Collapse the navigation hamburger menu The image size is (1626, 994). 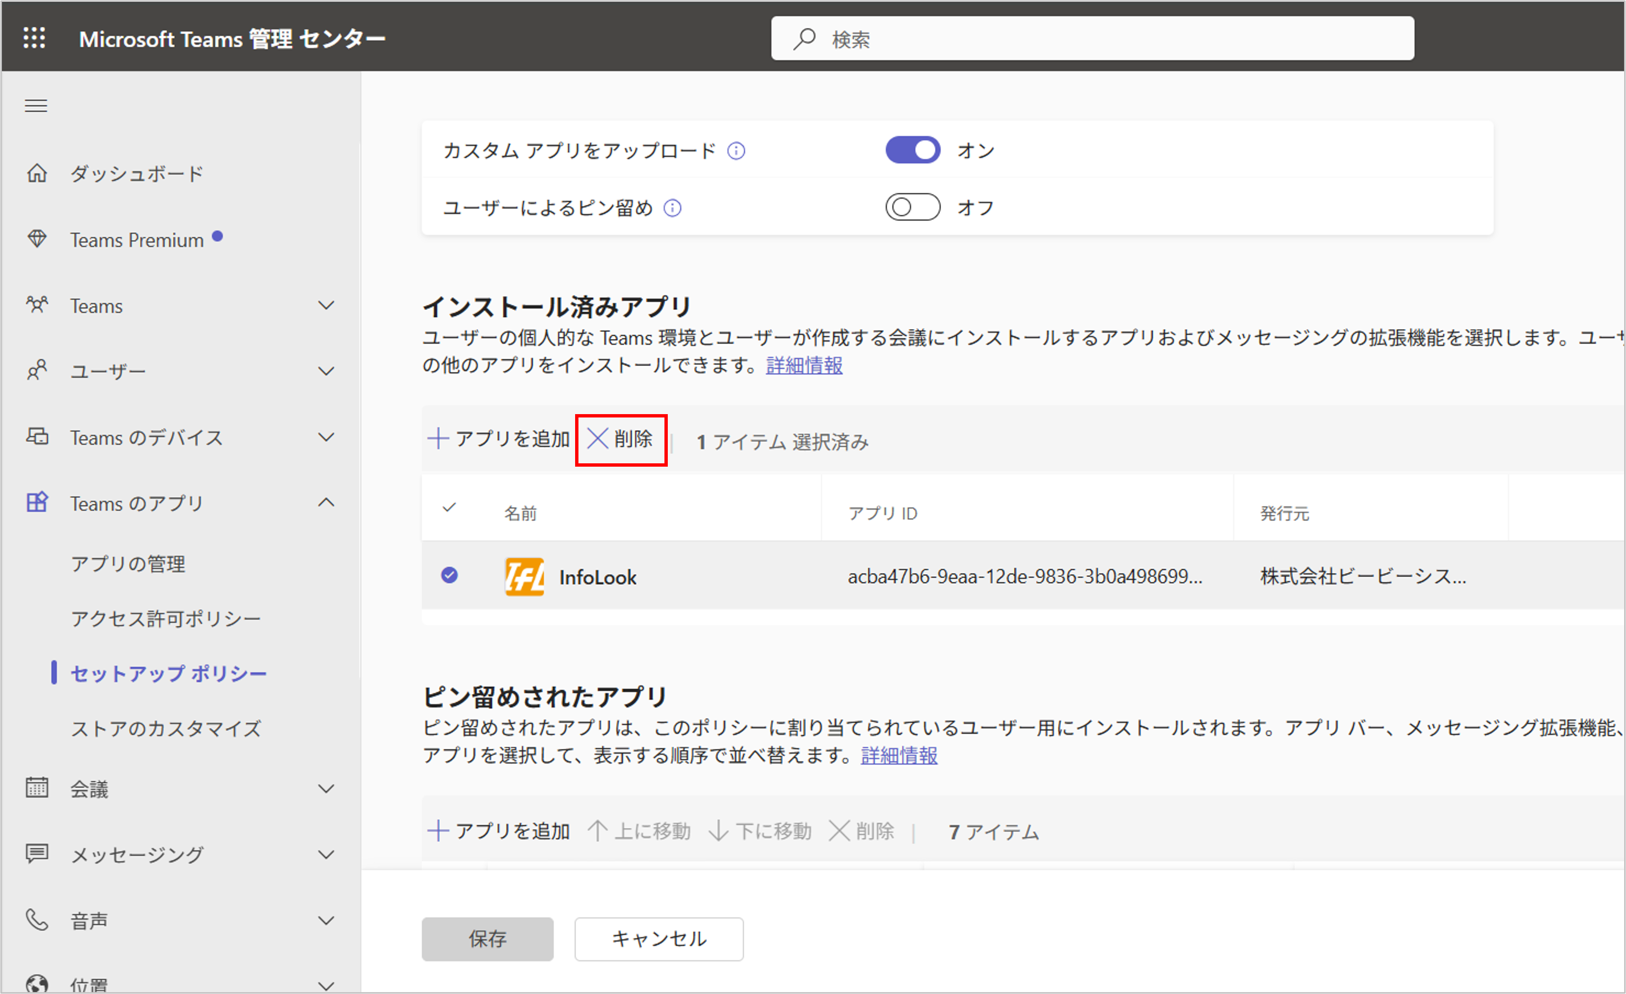(36, 106)
